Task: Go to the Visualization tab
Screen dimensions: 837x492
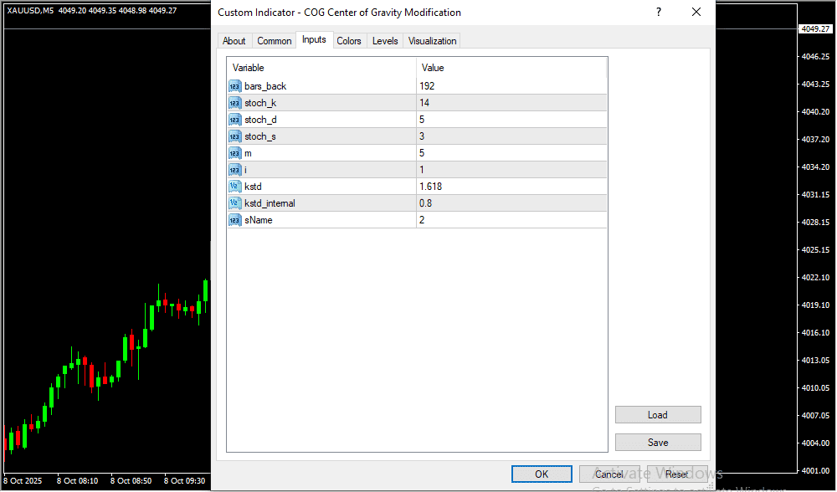Action: coord(433,41)
